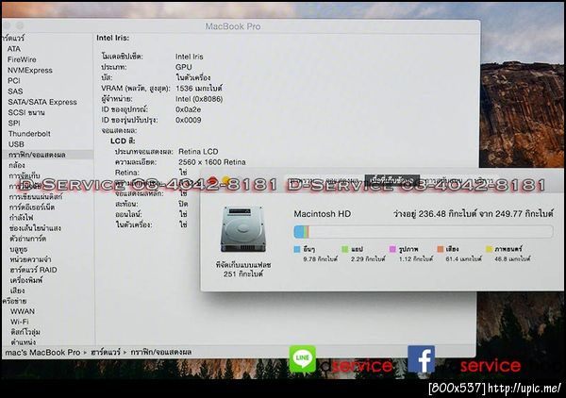Open การเขียนแผ่นดิสก์ in the sidebar
This screenshot has height=398, width=566.
[x=36, y=197]
